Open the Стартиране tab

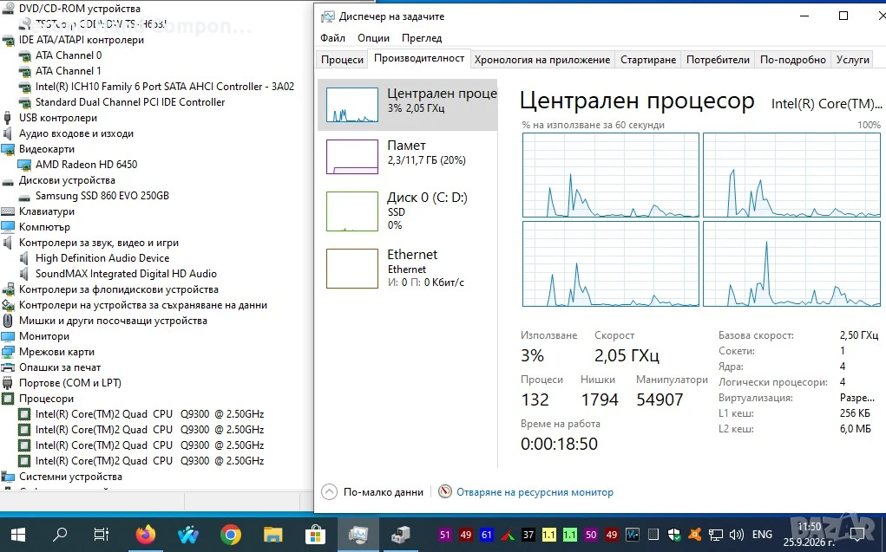click(648, 59)
